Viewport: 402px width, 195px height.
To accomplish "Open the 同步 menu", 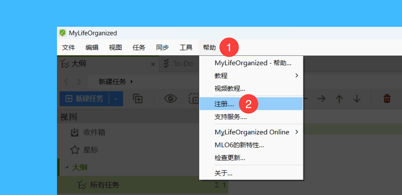I will pos(162,48).
